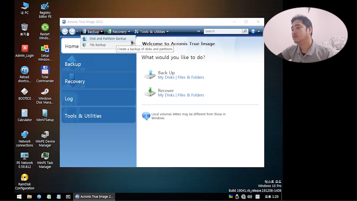Click the round blue taskbar icon beside File Explorer

39,197
